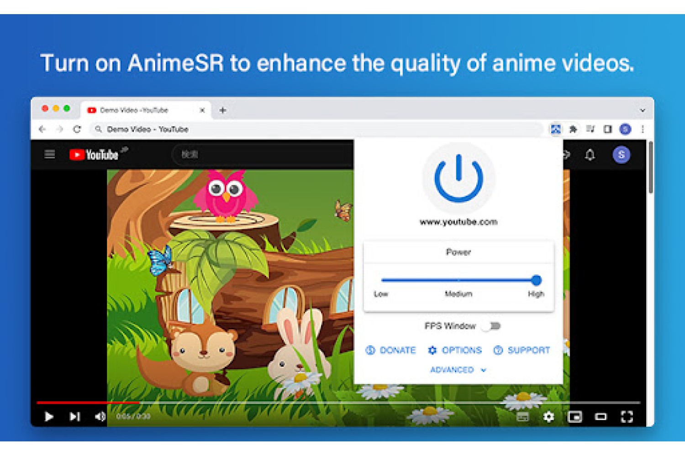Switch to theater mode icon

(601, 416)
